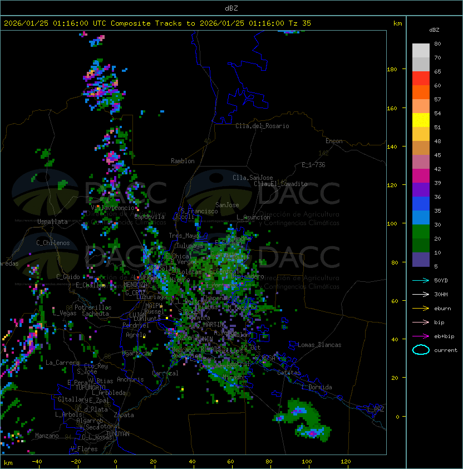Click the dBZ title at top
Viewport: 463px width, 469px height.
[x=231, y=8]
